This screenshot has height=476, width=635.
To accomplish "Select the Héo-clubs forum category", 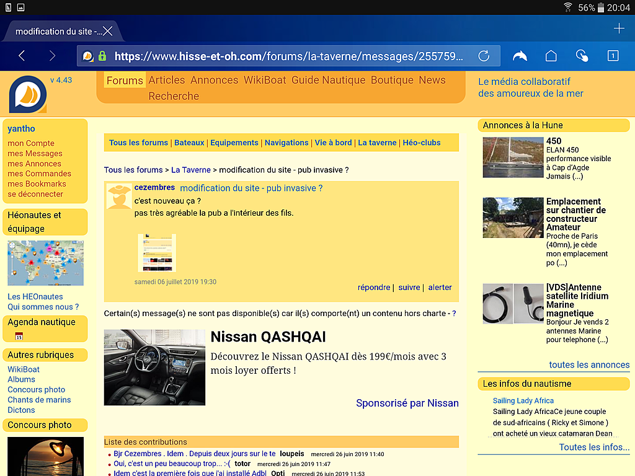I will click(x=422, y=143).
